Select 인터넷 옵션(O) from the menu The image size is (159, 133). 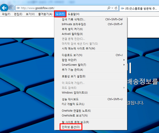71,127
